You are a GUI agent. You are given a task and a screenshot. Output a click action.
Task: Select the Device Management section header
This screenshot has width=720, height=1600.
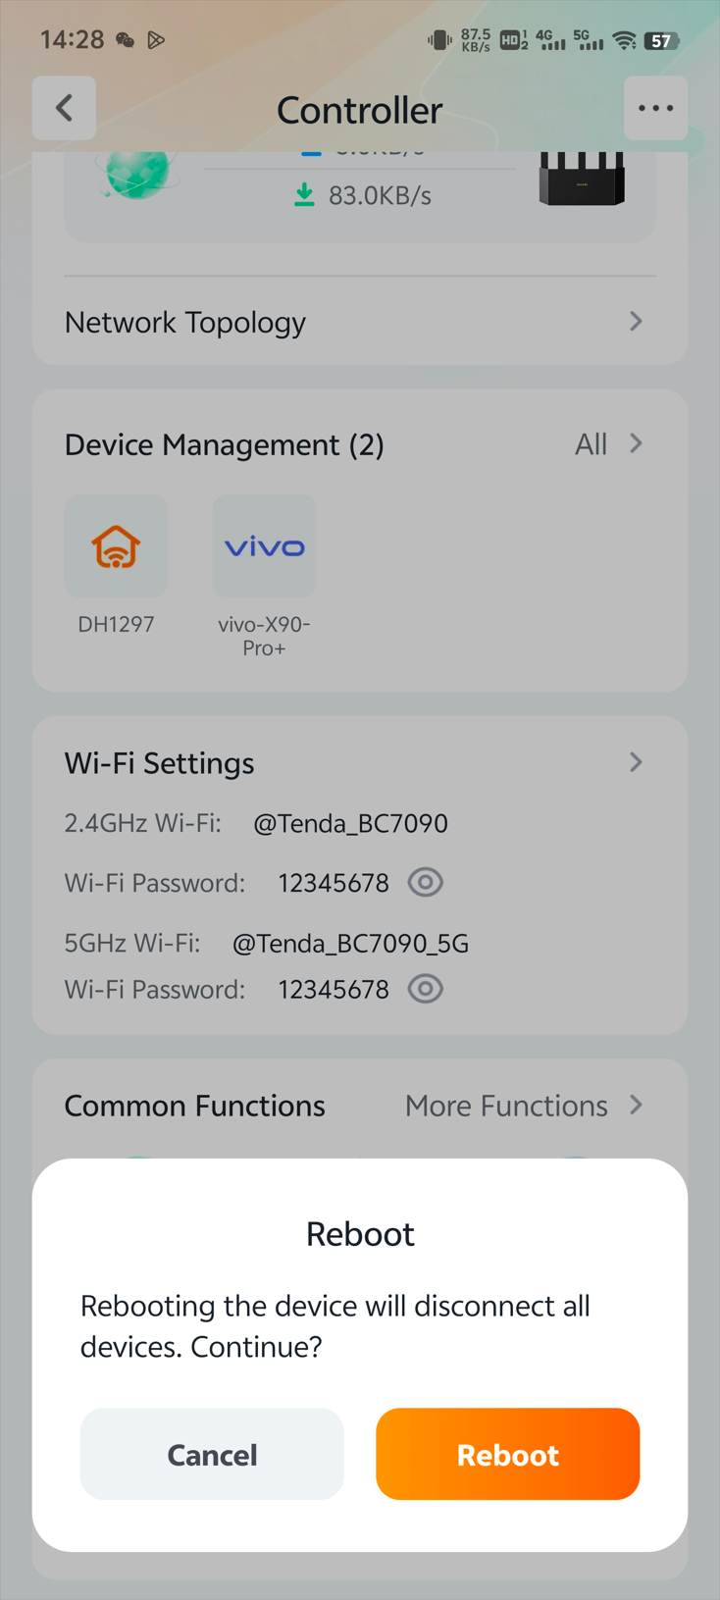point(224,444)
